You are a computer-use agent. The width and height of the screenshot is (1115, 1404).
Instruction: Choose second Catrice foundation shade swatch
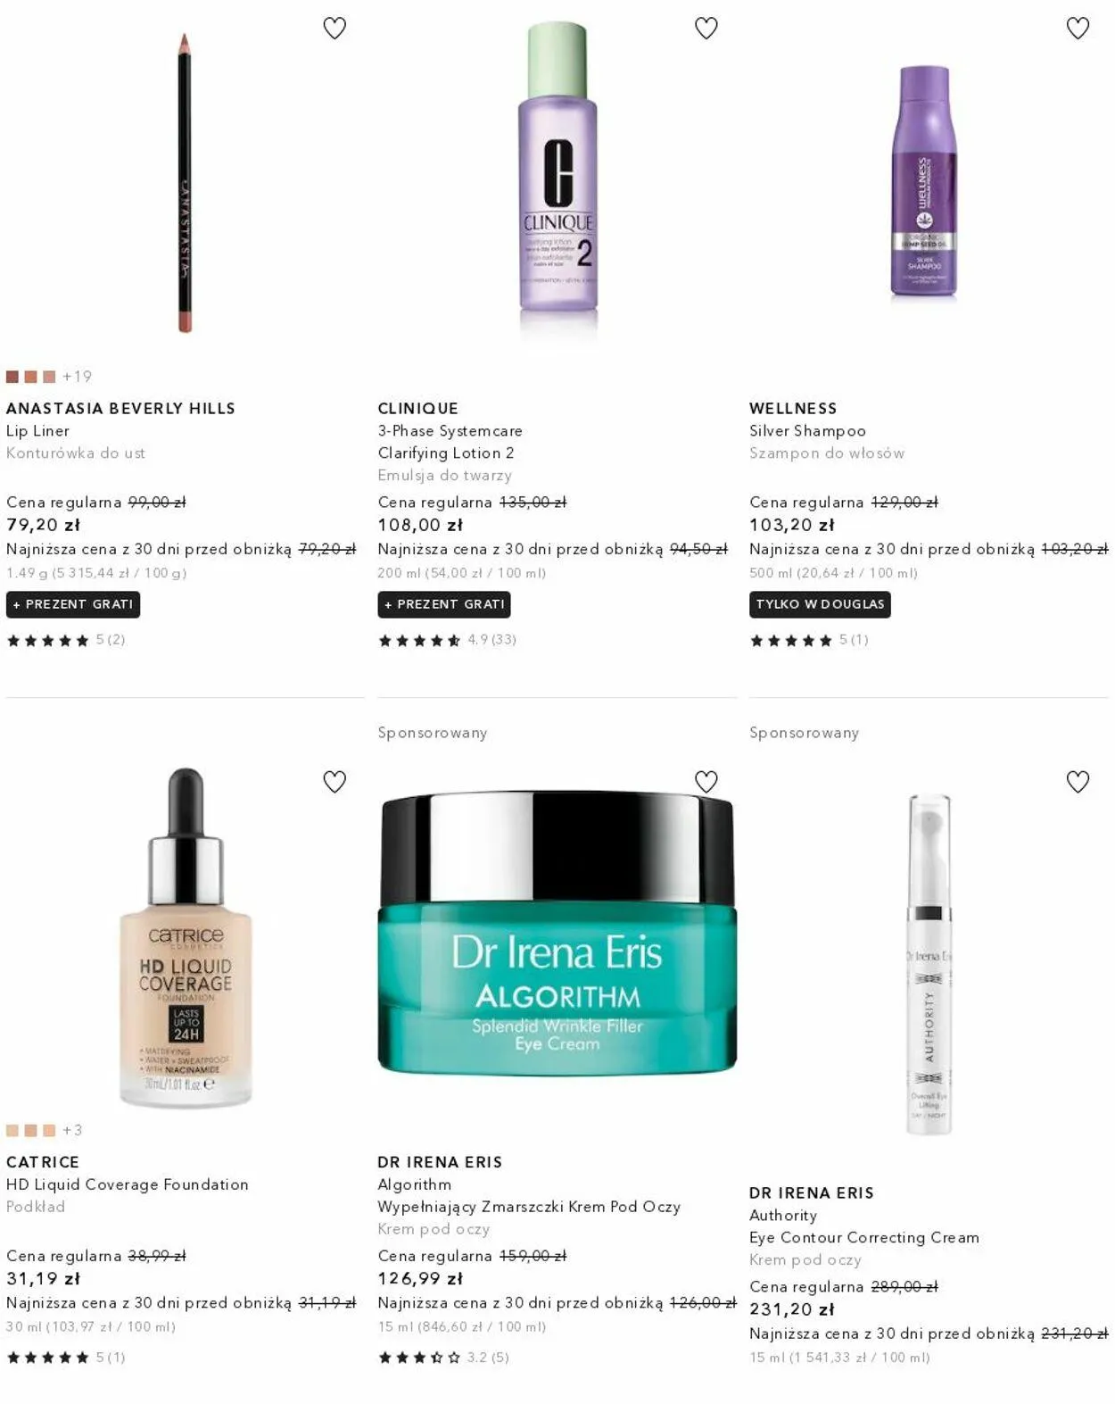tap(30, 1130)
